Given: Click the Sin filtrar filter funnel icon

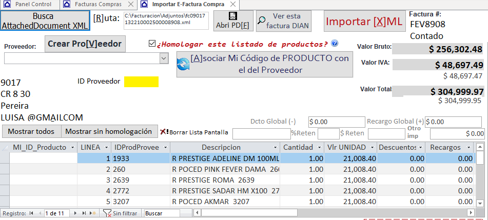Looking at the screenshot, I should (x=107, y=213).
